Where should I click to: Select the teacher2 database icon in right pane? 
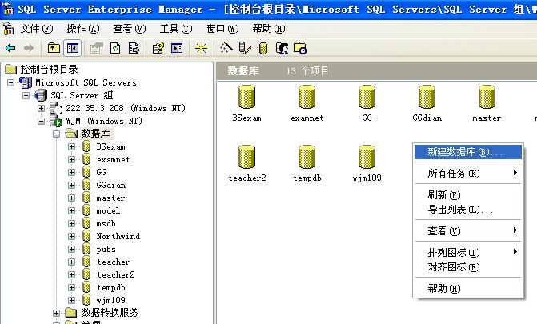[x=247, y=163]
